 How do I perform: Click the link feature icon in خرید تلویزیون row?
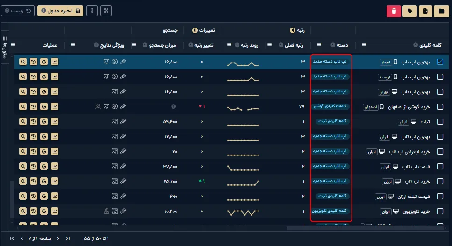pyautogui.click(x=123, y=211)
